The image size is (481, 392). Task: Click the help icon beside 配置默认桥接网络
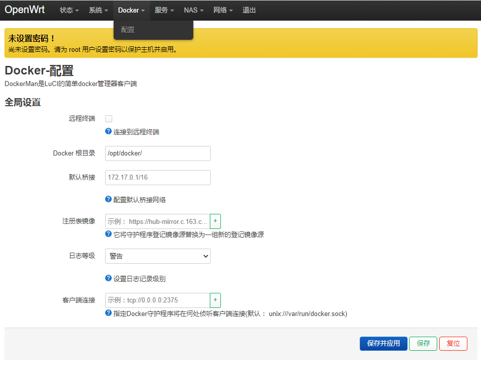pos(108,199)
